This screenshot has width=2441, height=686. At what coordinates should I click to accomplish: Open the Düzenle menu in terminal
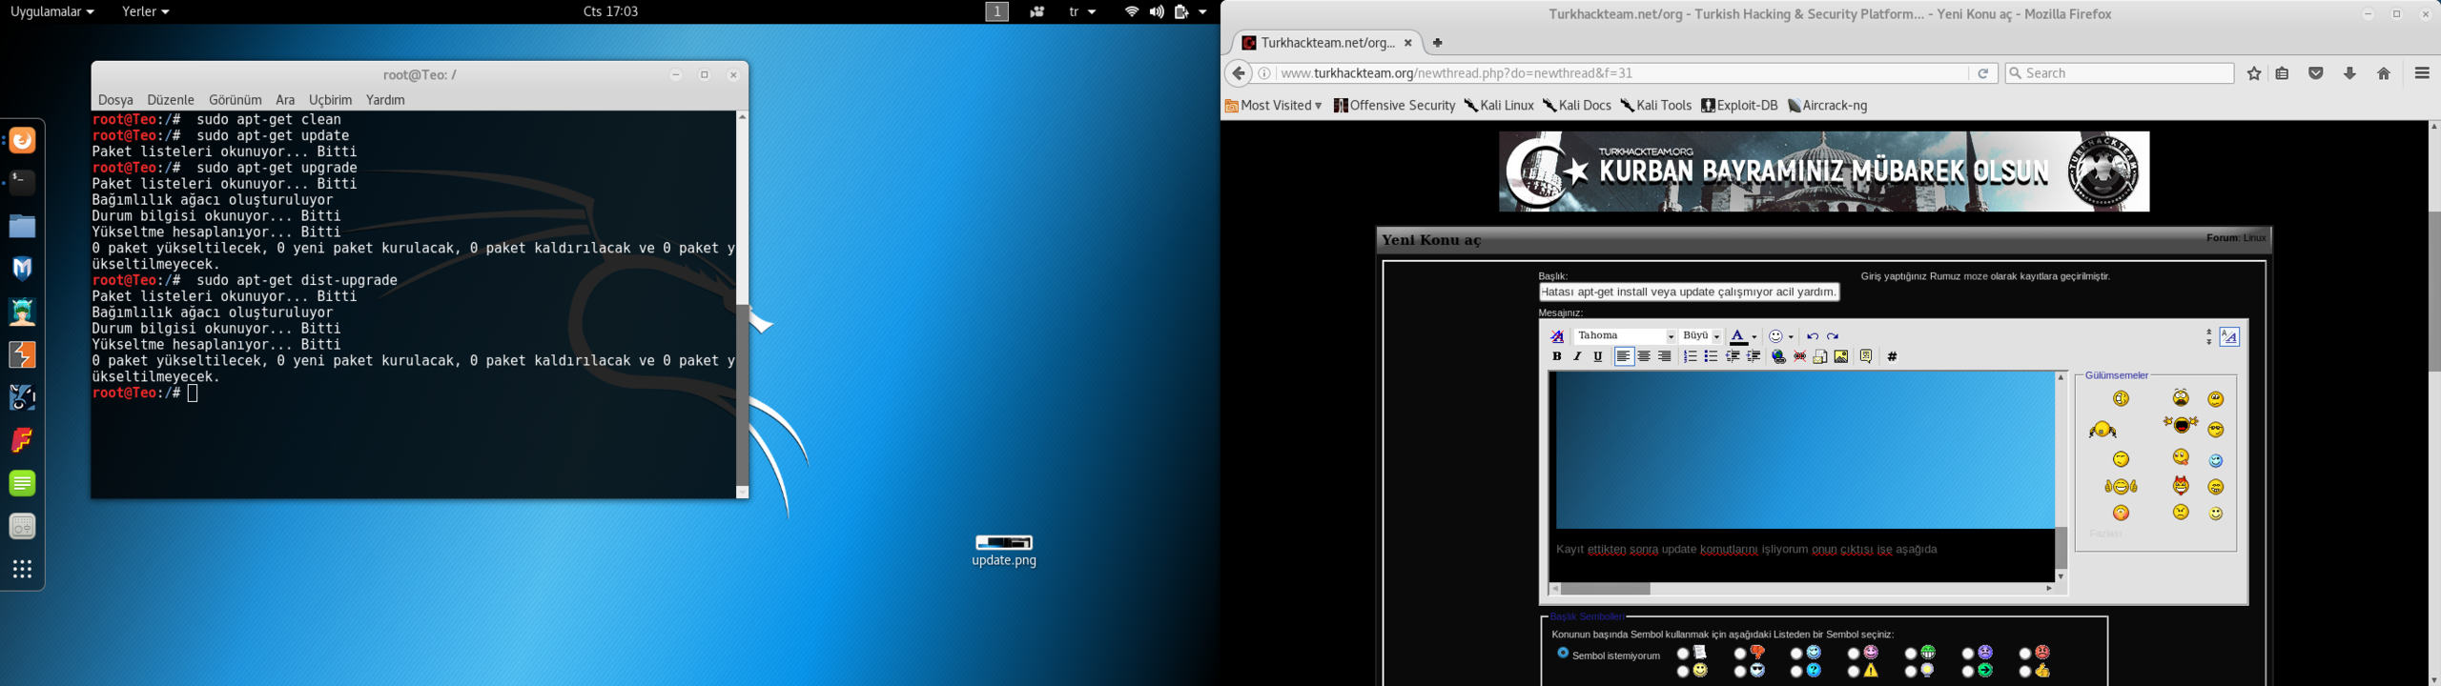tap(171, 100)
